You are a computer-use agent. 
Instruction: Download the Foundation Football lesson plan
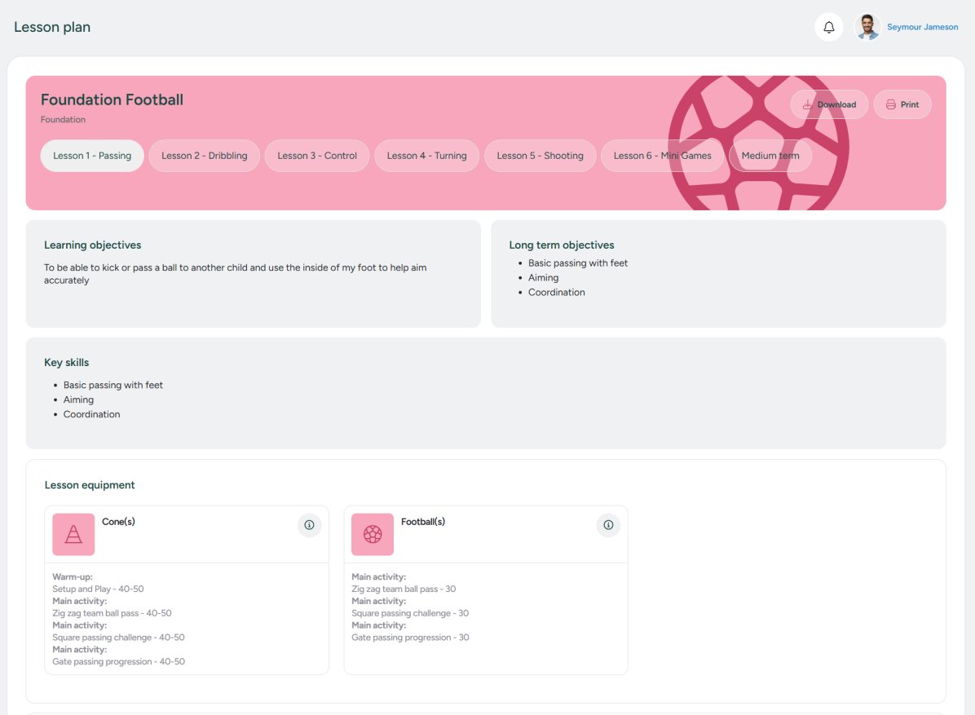point(829,104)
